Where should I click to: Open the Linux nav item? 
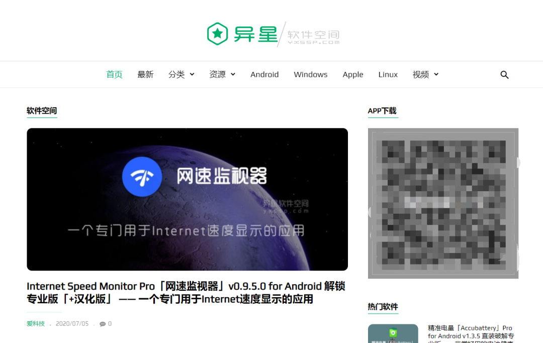tap(388, 74)
